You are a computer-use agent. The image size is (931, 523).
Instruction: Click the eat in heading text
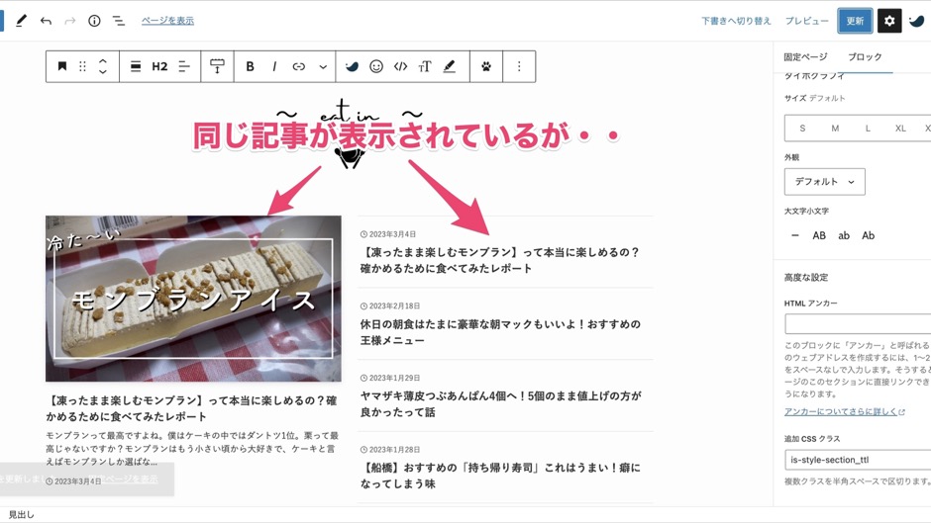350,113
